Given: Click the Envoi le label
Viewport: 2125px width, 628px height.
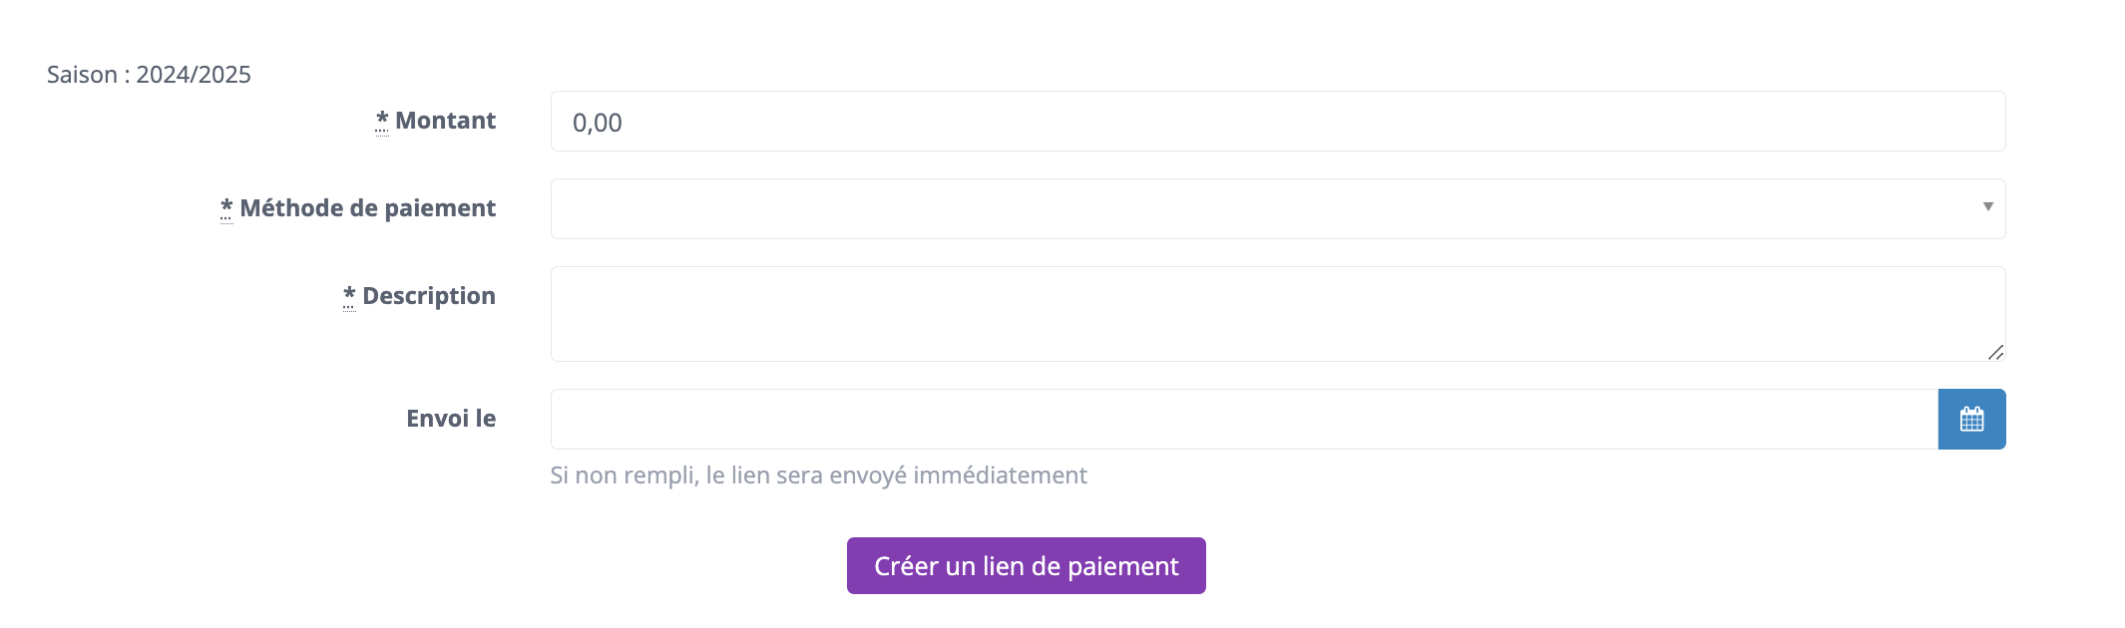Looking at the screenshot, I should pos(451,419).
